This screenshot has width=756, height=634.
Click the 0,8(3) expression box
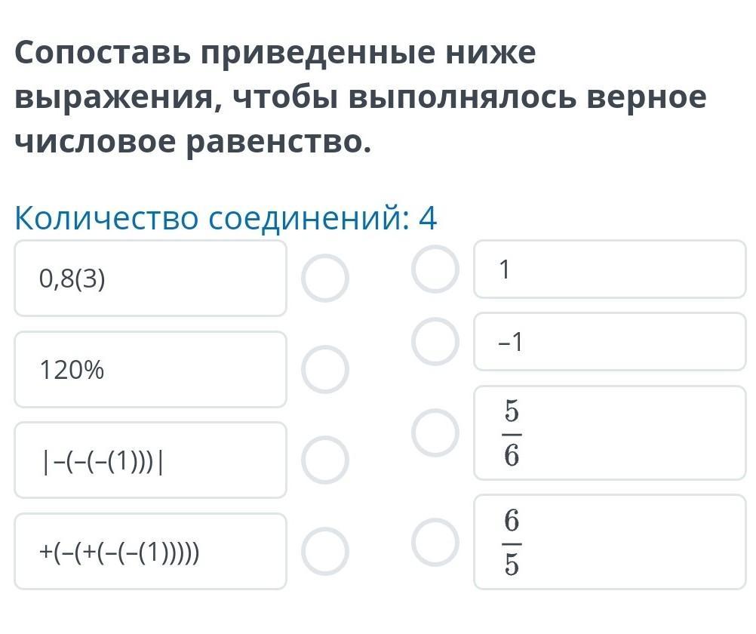[150, 278]
